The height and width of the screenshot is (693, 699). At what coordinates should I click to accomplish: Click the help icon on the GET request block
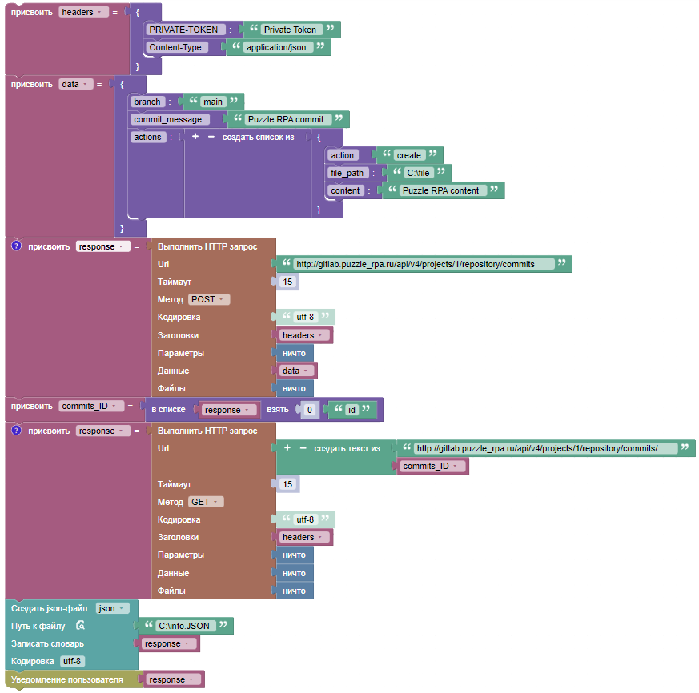click(16, 431)
